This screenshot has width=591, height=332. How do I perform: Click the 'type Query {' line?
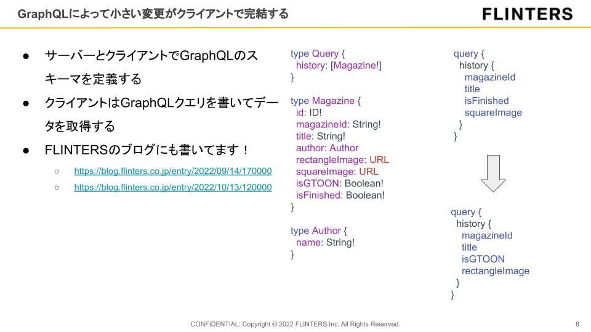pyautogui.click(x=318, y=54)
